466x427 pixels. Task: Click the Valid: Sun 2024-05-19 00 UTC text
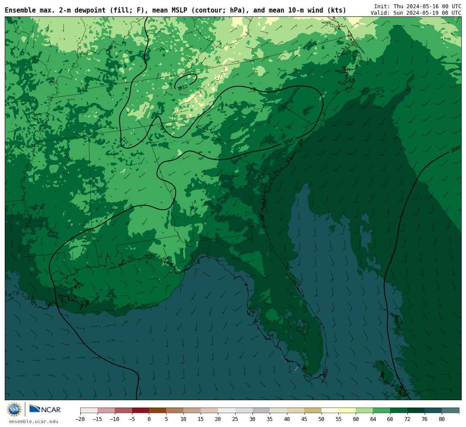pos(416,13)
